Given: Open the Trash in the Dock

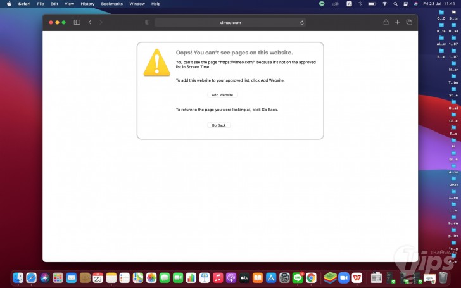Looking at the screenshot, I should click(x=443, y=277).
